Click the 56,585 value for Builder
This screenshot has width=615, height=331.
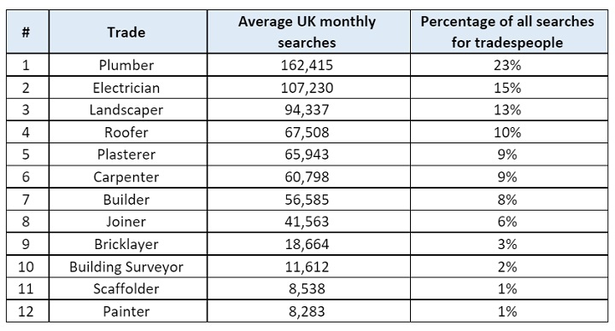click(x=308, y=200)
